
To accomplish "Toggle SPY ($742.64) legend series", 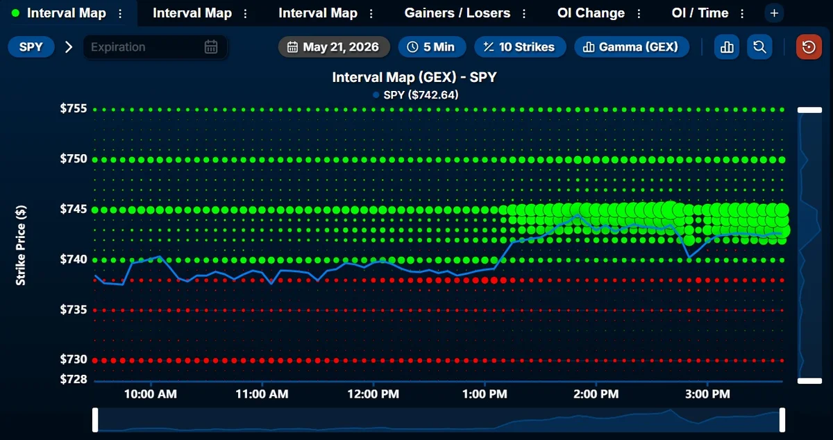I will pos(415,95).
